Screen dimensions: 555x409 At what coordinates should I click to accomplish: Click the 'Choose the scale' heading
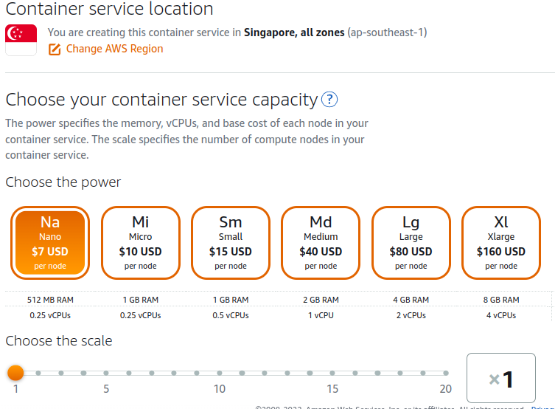(59, 340)
